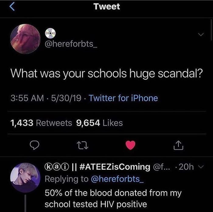This screenshot has height=212, width=213.
Task: Expand the main tweet options chevron
Action: (x=201, y=34)
